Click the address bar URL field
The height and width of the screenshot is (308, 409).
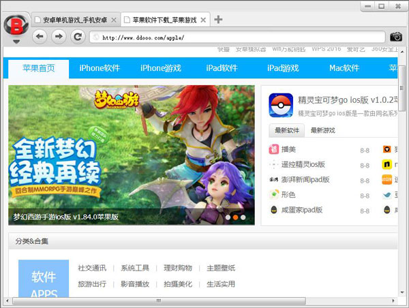237,37
